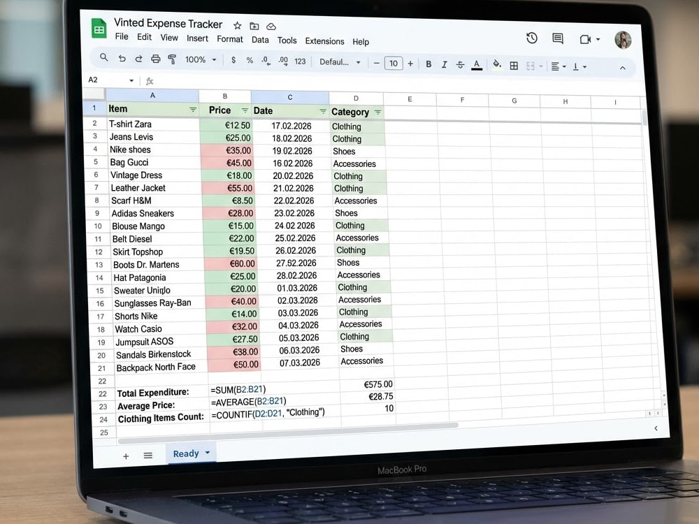Format as currency with dollar icon

233,60
